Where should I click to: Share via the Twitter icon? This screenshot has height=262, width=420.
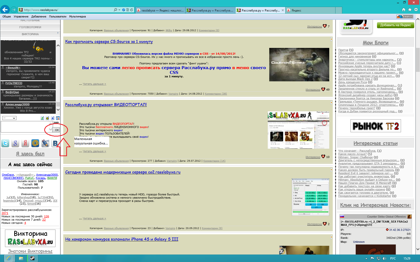tap(5, 143)
